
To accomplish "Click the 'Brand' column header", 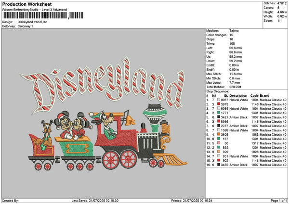I will [x=264, y=96].
